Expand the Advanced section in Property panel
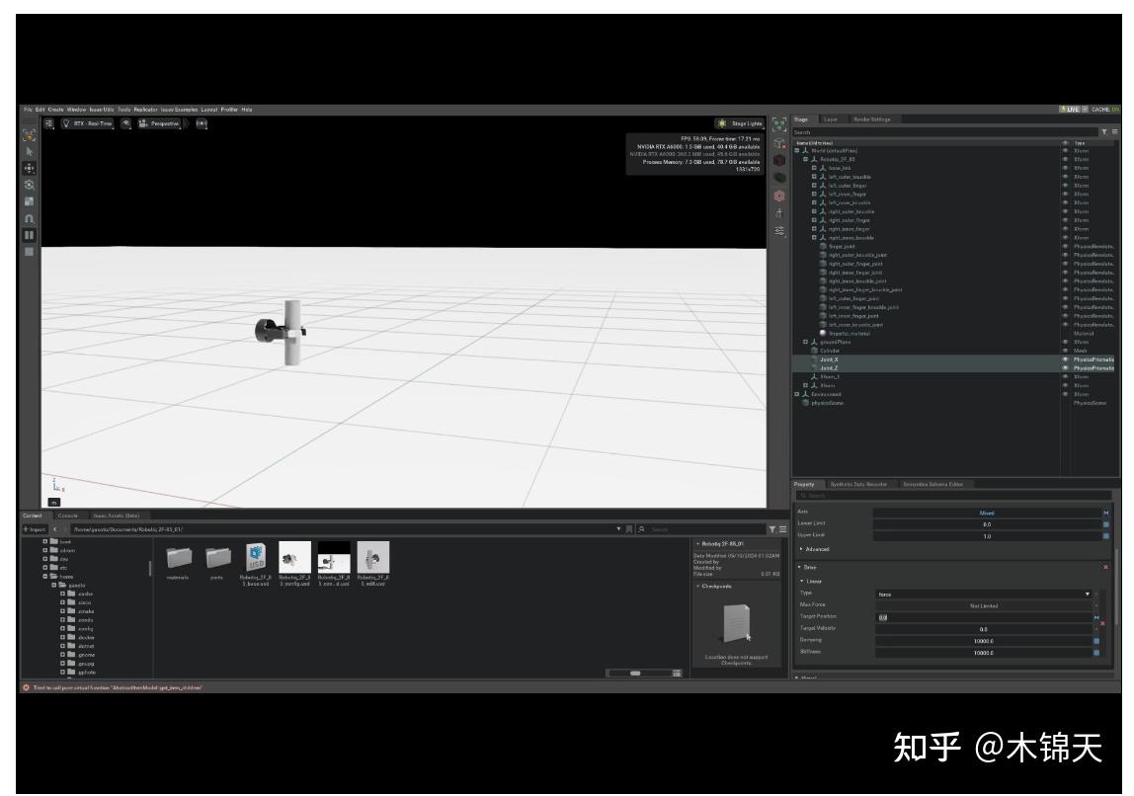 tap(816, 547)
